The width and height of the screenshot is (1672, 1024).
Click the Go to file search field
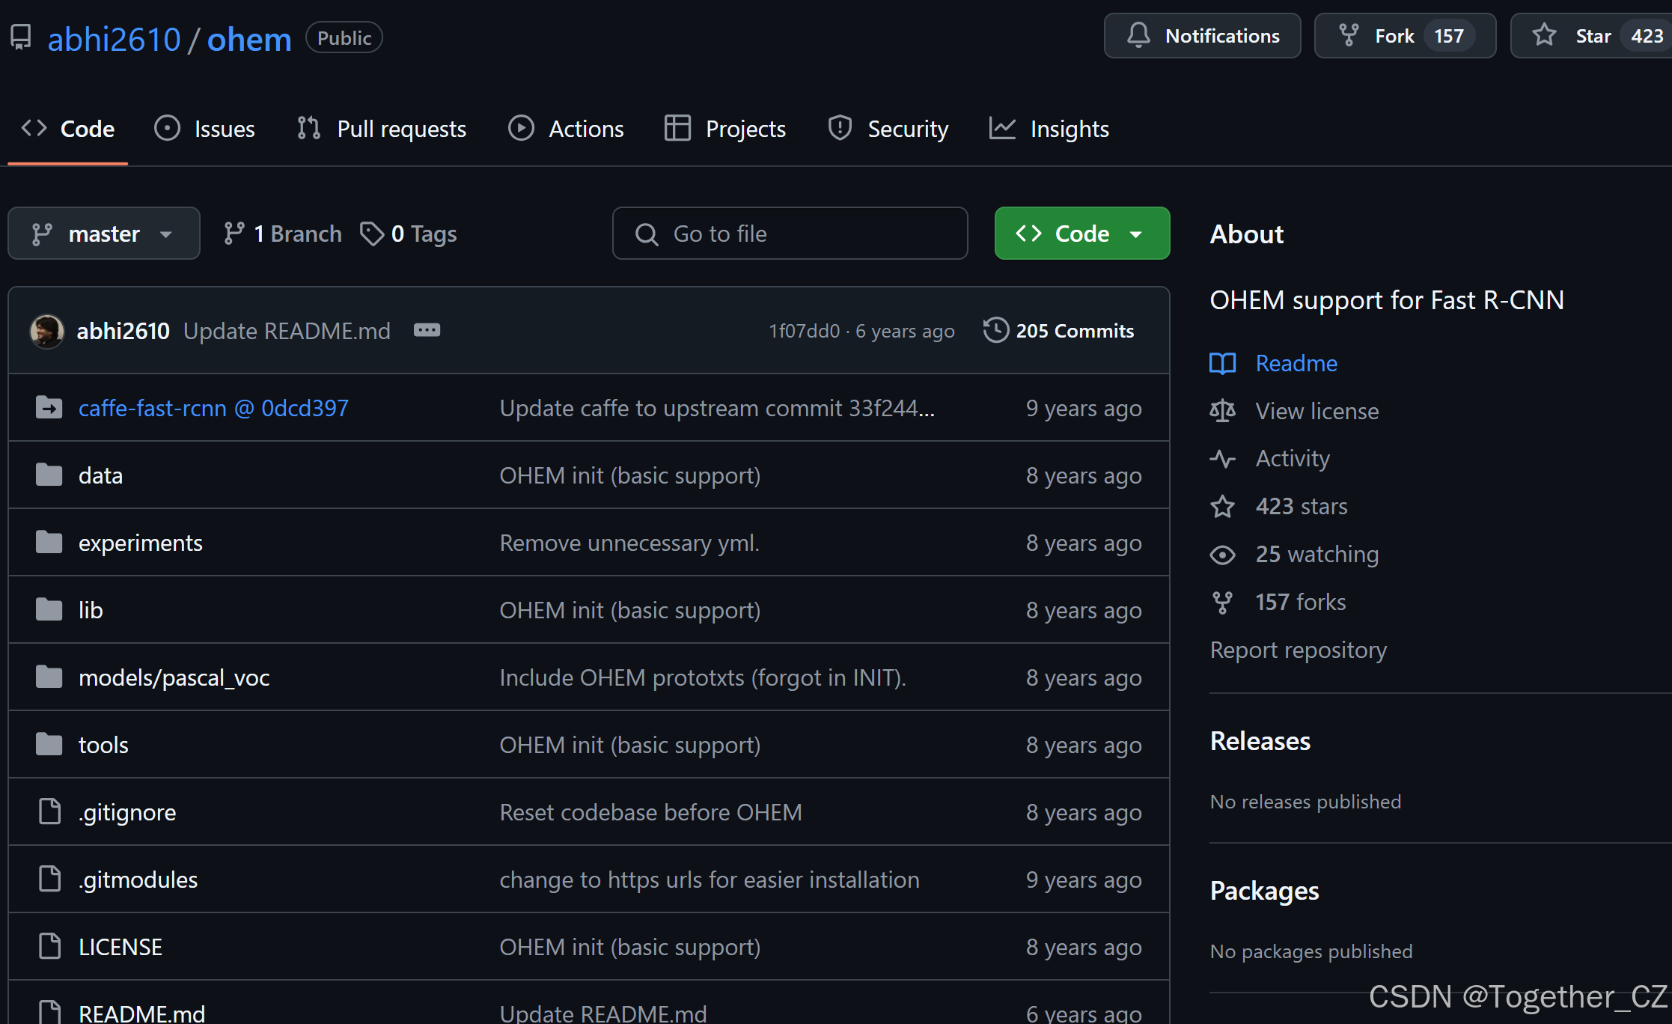pos(790,234)
